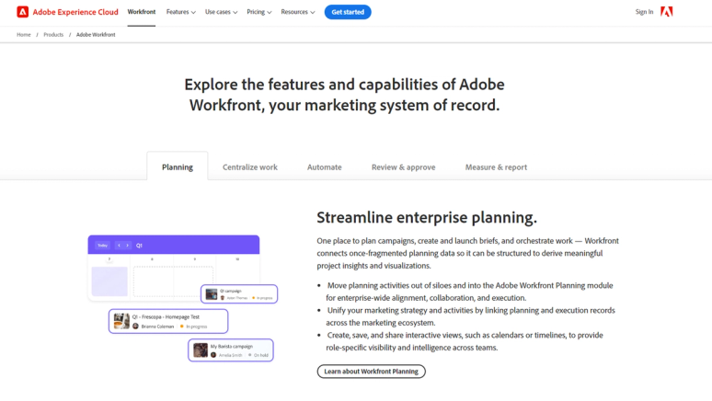Expand the Features dropdown menu
This screenshot has height=401, width=712.
click(x=180, y=12)
